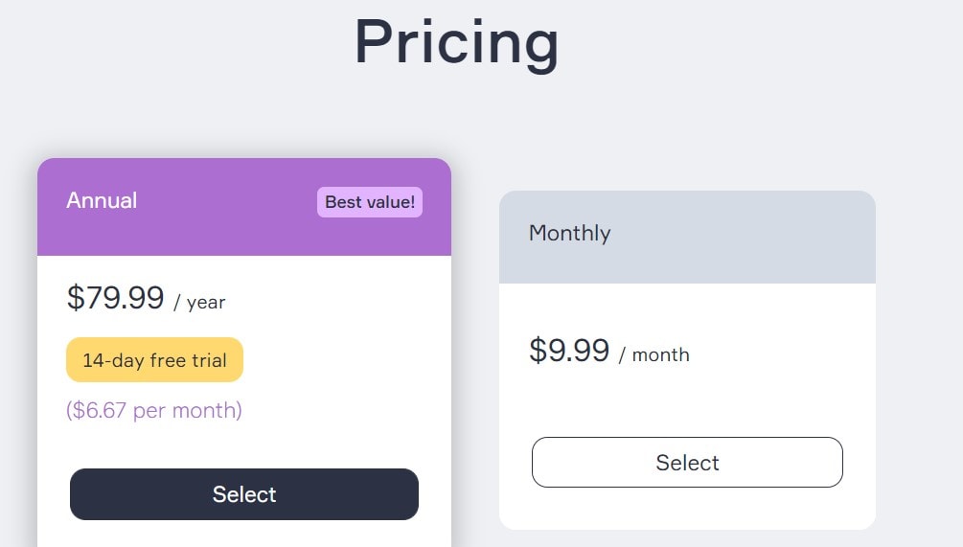963x547 pixels.
Task: Select the Annual plan with the dark button
Action: point(244,494)
